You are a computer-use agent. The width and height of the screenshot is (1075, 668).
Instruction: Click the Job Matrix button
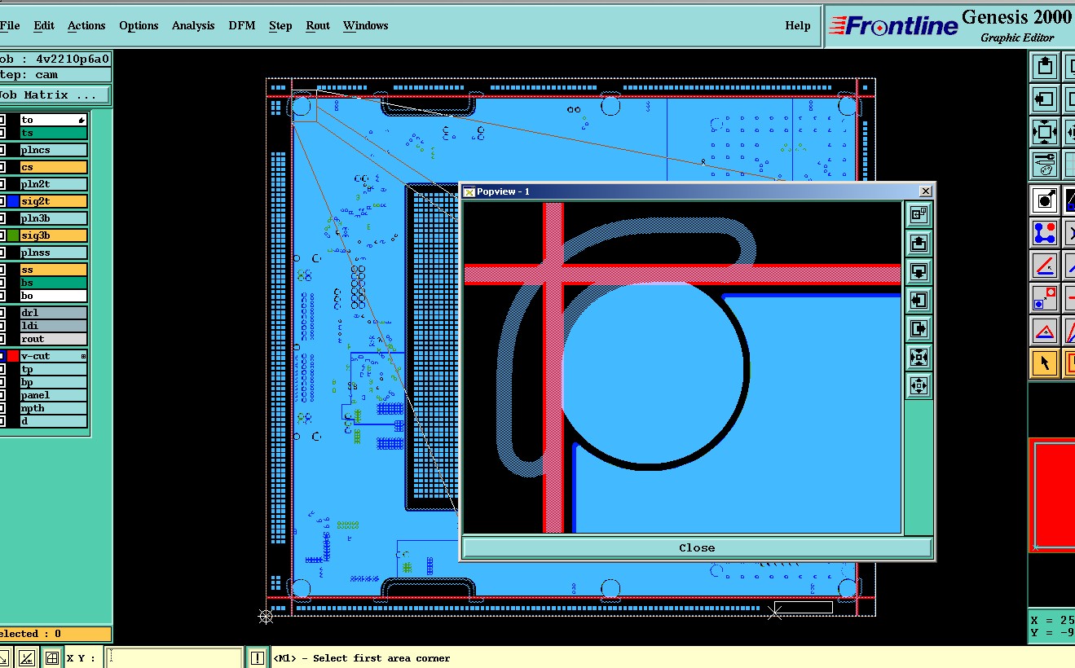click(x=54, y=95)
